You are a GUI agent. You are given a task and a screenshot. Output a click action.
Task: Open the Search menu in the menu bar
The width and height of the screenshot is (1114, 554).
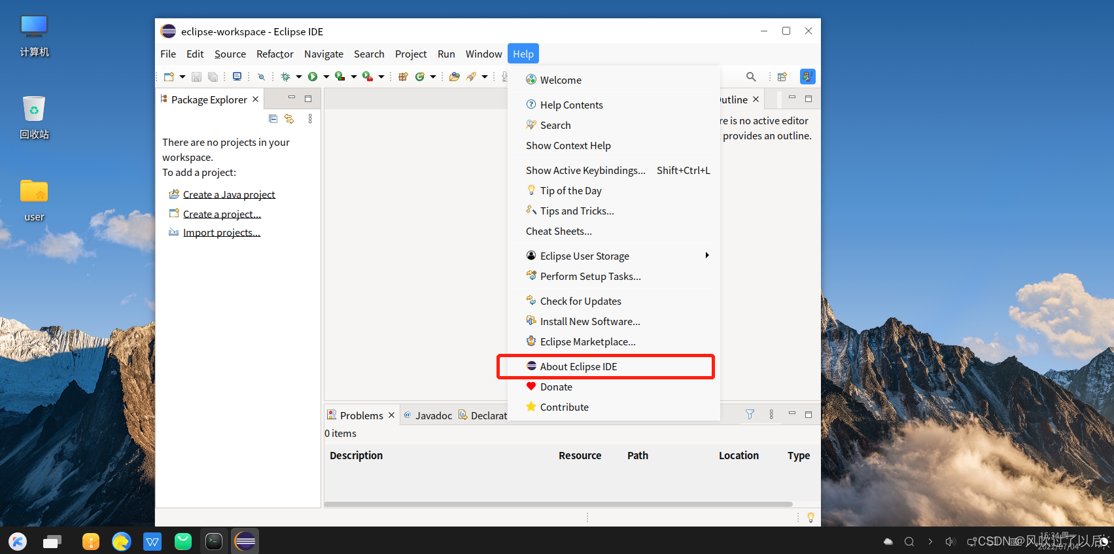369,54
